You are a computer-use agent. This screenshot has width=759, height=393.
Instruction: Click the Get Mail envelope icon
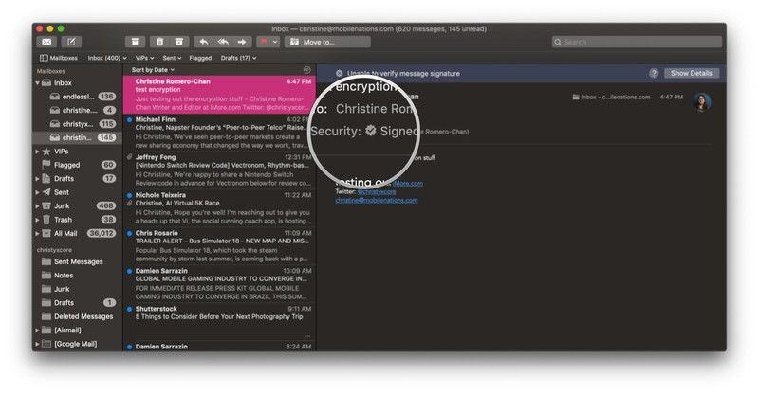pos(46,42)
